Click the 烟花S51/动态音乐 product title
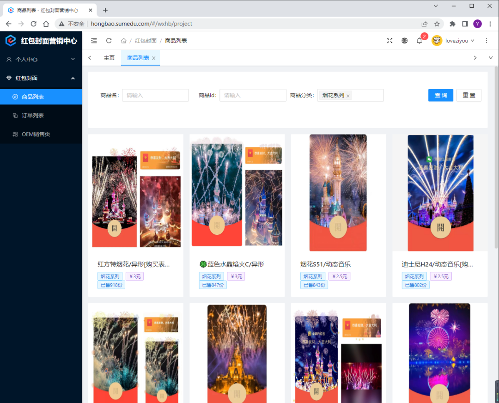The image size is (499, 403). tap(326, 264)
